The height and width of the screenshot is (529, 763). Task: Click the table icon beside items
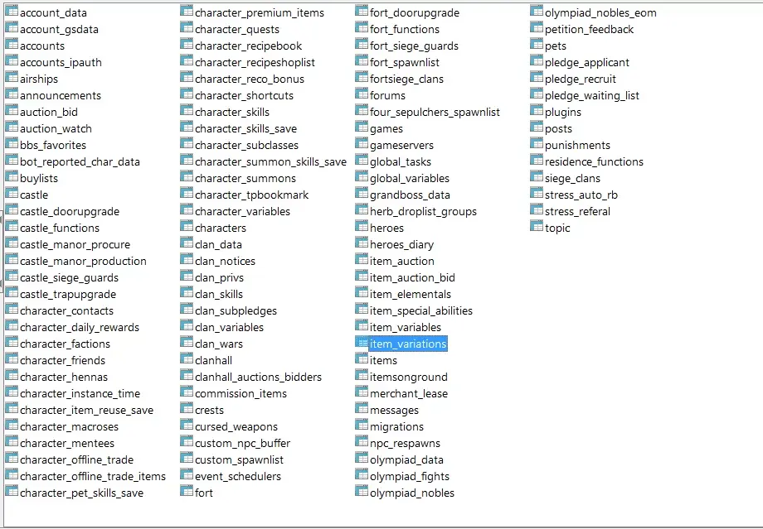pos(362,359)
